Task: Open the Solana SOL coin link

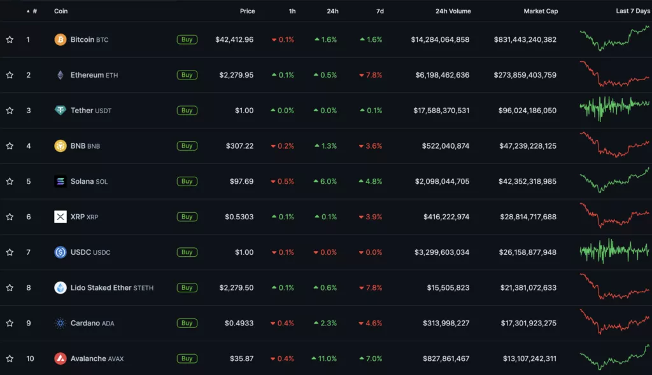Action: 89,182
